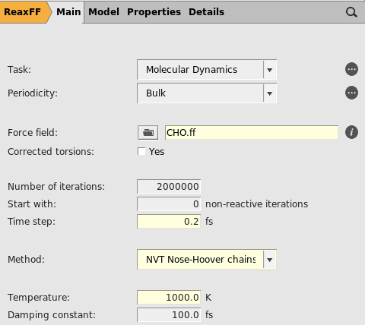Image resolution: width=365 pixels, height=325 pixels.
Task: Switch to the Model tab
Action: coord(103,12)
